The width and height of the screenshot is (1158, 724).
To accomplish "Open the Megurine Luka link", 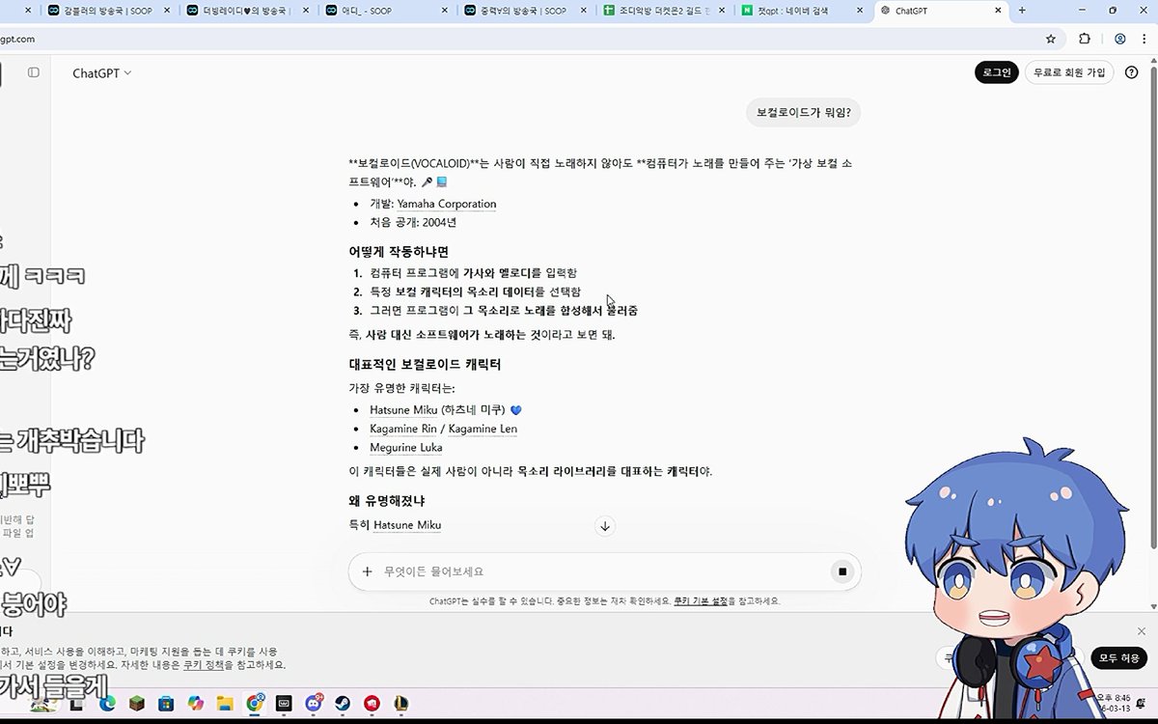I will click(406, 448).
